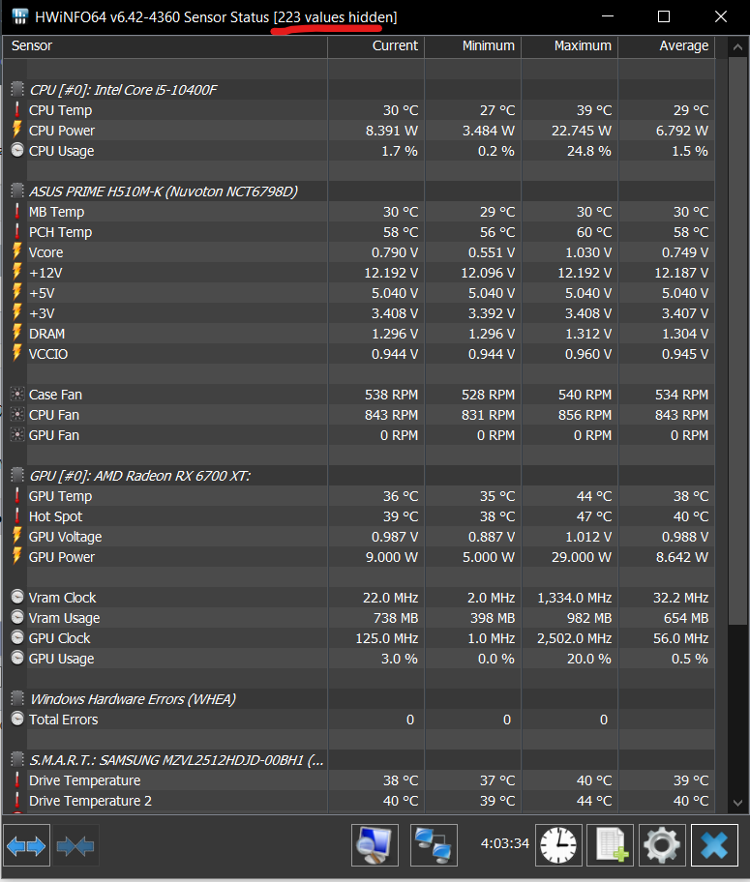Image resolution: width=750 pixels, height=882 pixels.
Task: Open the monitor with magnifier sensor tool
Action: 375,845
